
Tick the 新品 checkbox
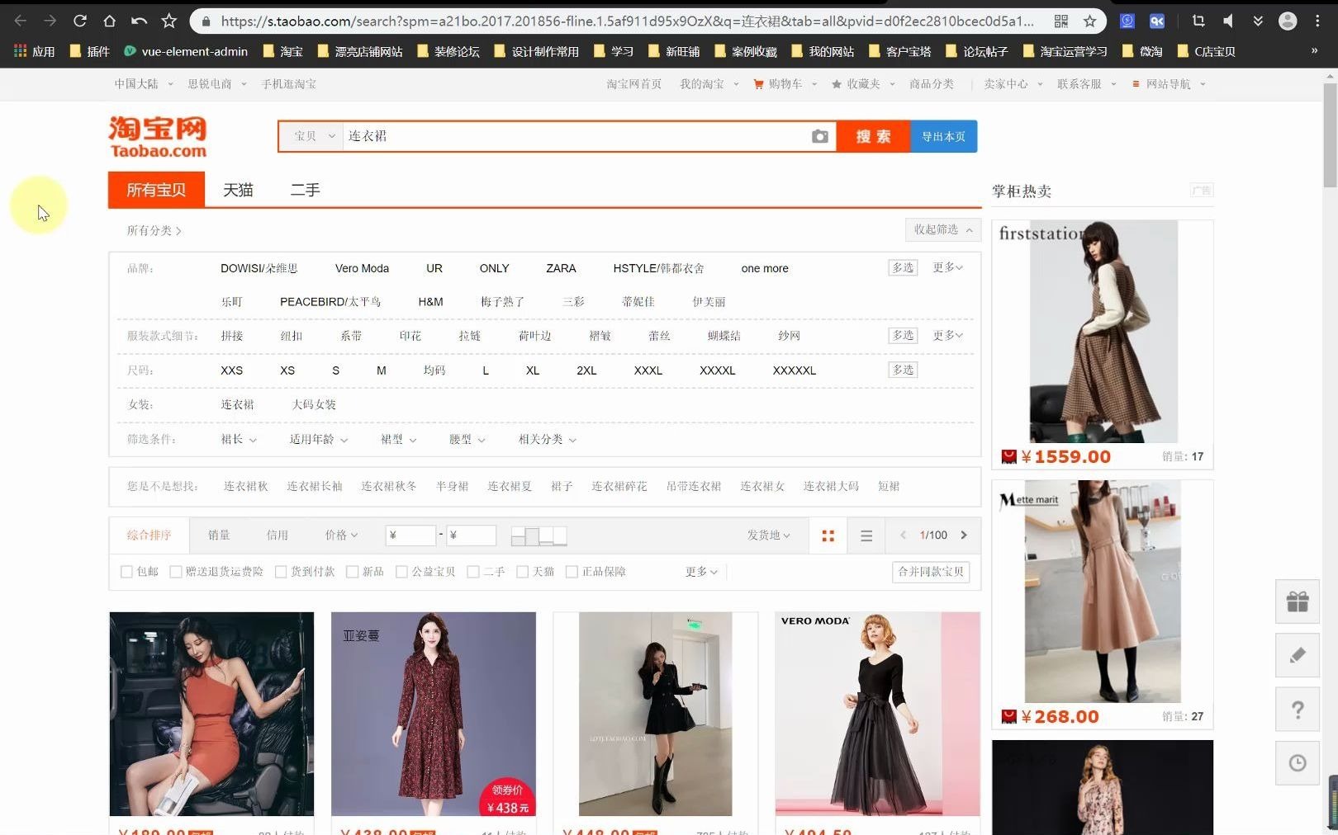353,572
